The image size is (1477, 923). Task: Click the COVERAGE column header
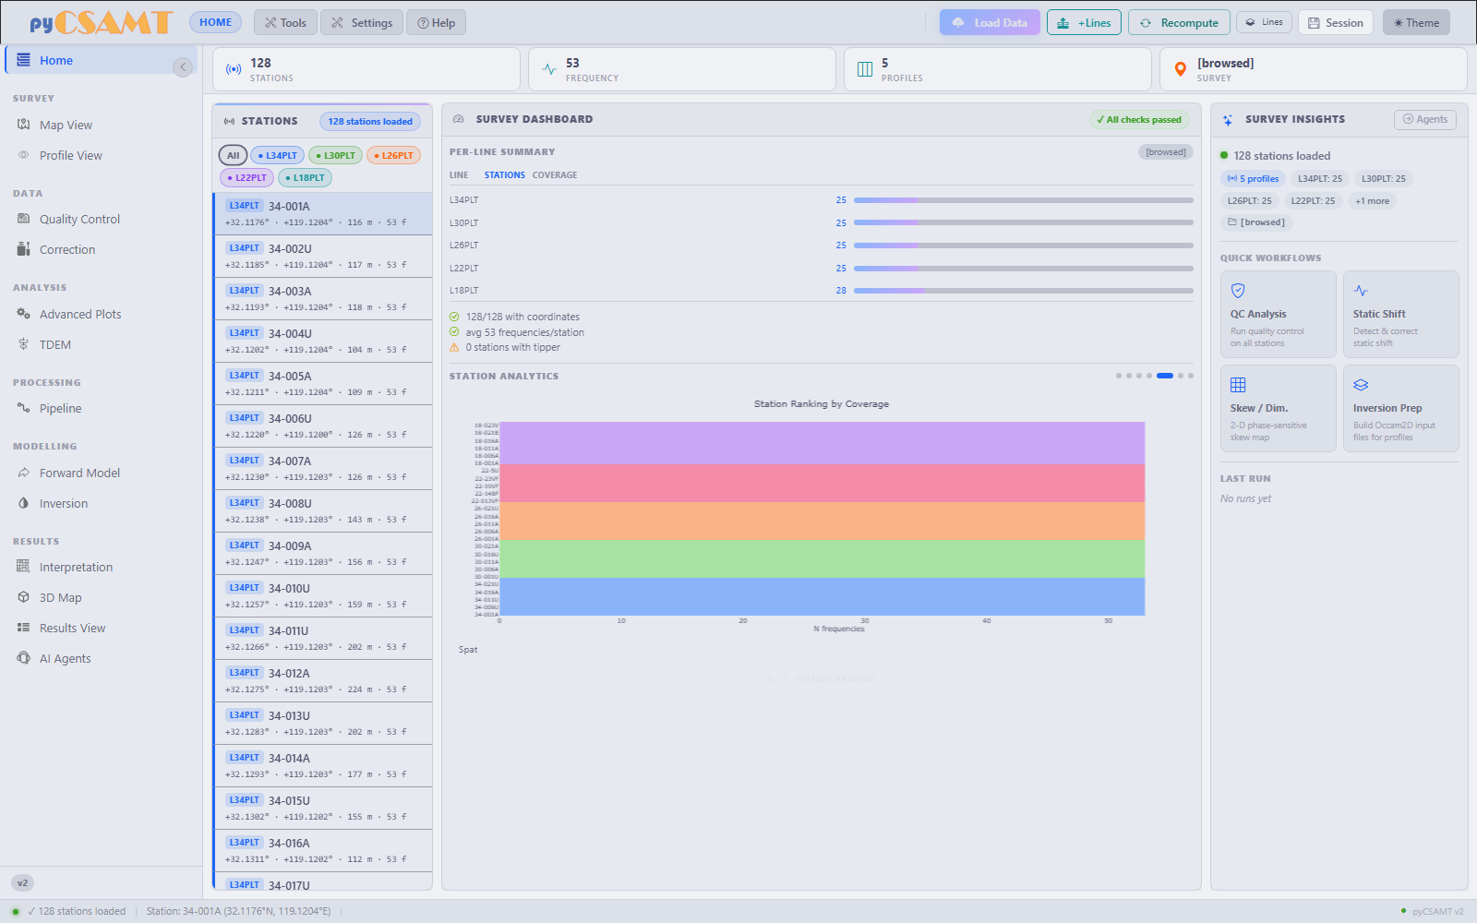tap(555, 174)
